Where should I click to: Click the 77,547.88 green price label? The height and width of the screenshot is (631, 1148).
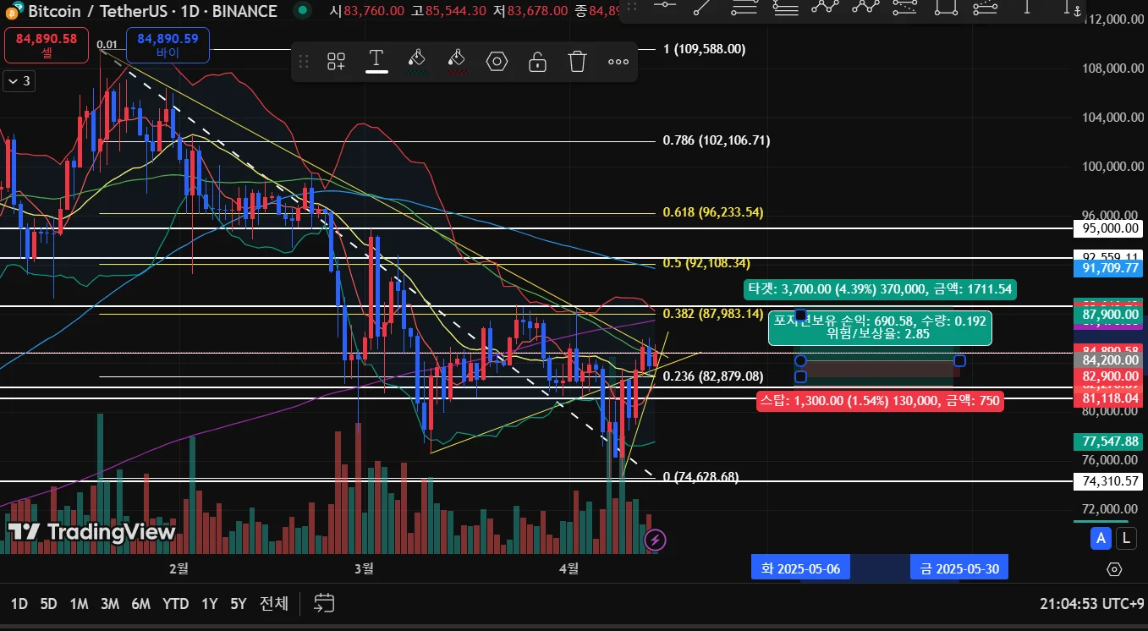[1107, 442]
